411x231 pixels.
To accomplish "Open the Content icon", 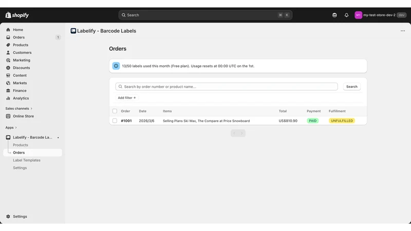I will click(8, 75).
